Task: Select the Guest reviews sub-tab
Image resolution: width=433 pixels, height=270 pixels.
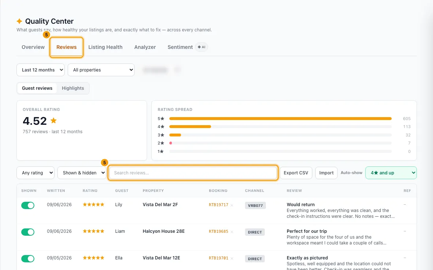Action: [x=37, y=88]
